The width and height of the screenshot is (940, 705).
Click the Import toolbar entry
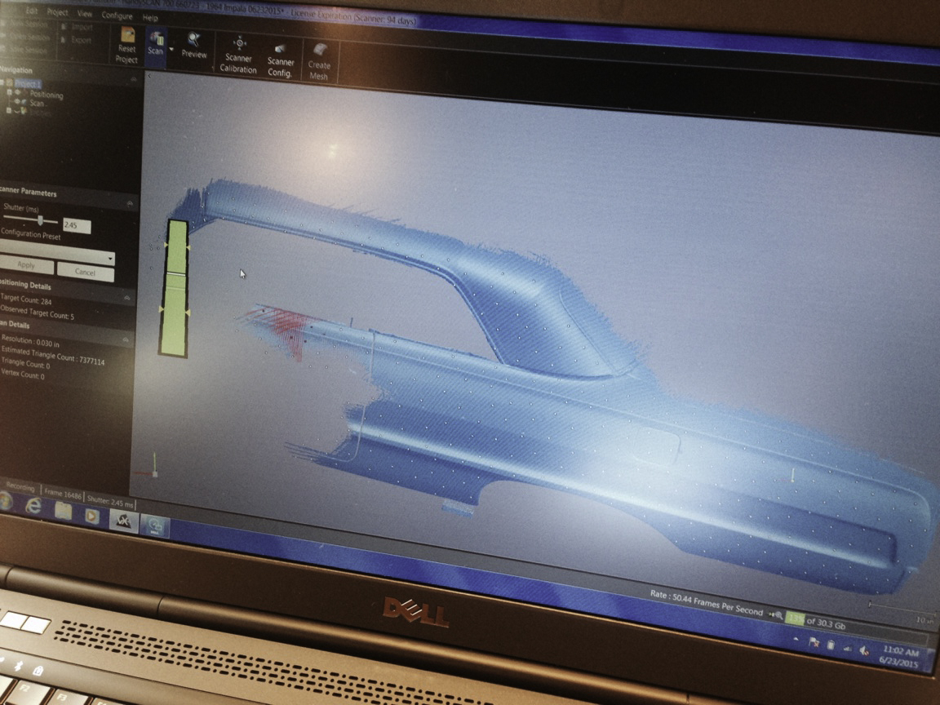tap(77, 27)
